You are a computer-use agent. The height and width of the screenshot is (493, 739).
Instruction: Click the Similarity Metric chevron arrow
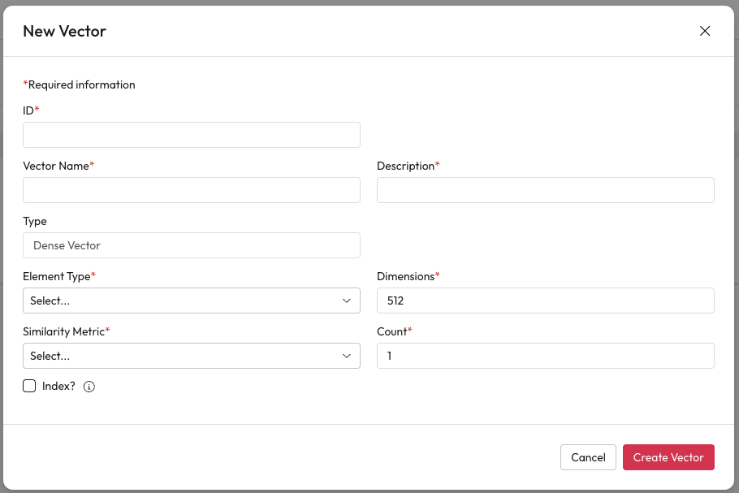click(346, 356)
